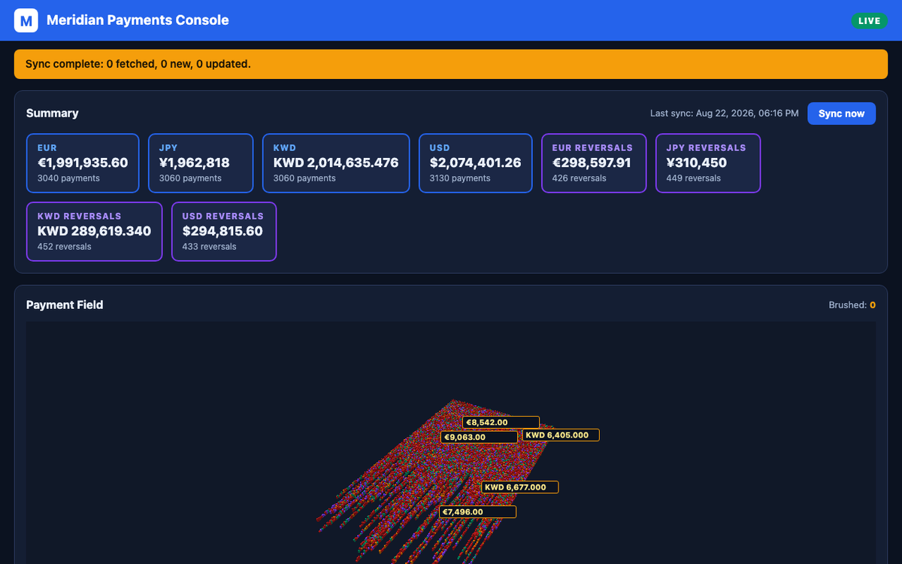Click the KWD 6,677.000 chart label
The width and height of the screenshot is (902, 564).
click(x=520, y=487)
